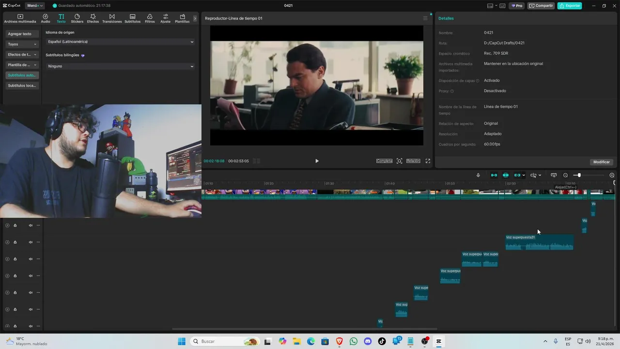
Task: Click the Modificar button
Action: (602, 162)
